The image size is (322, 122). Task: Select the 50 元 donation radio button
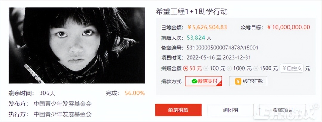point(186,69)
